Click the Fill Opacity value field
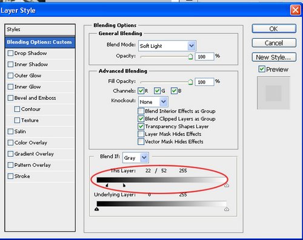The width and height of the screenshot is (303, 240). click(x=204, y=82)
